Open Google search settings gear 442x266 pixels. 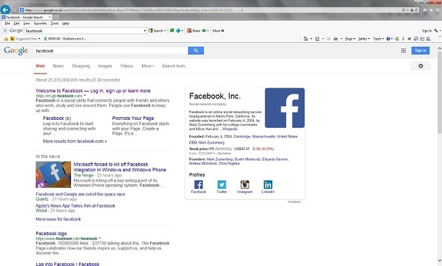coord(421,66)
